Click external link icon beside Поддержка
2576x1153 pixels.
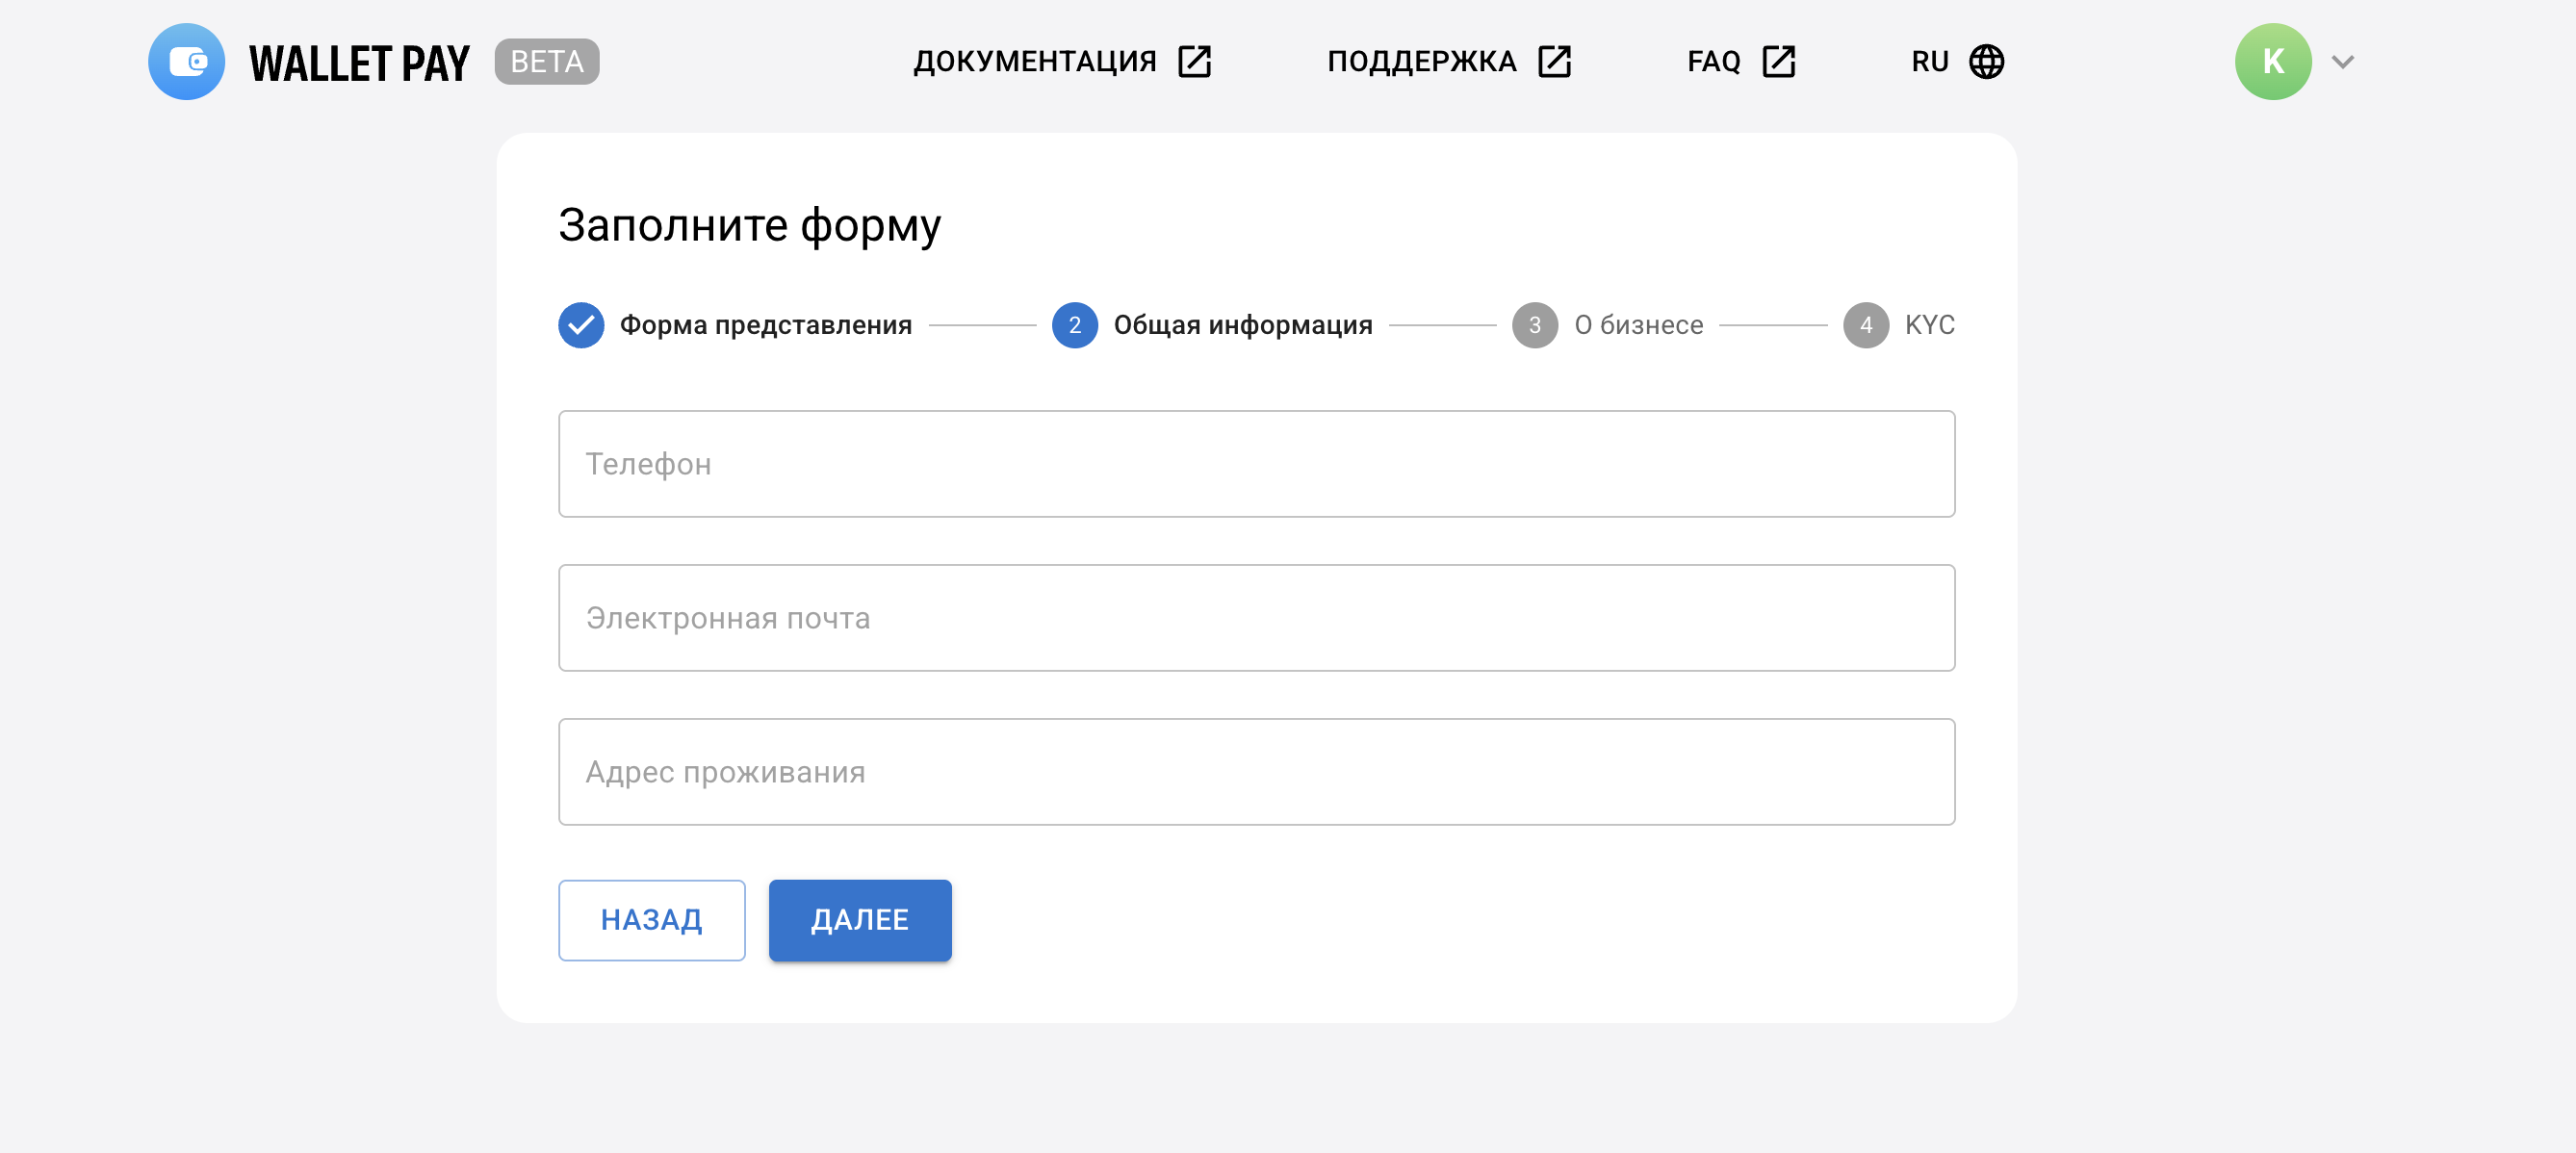(x=1554, y=62)
